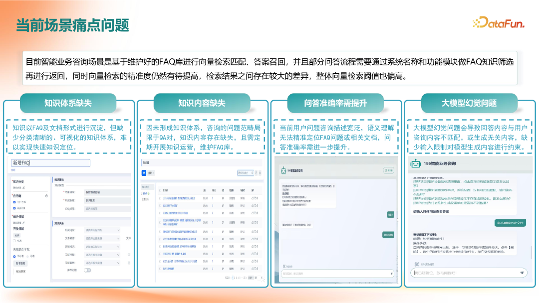The height and width of the screenshot is (303, 539).
Task: Select the 大模型幻觉问题 heading tab
Action: tap(469, 103)
